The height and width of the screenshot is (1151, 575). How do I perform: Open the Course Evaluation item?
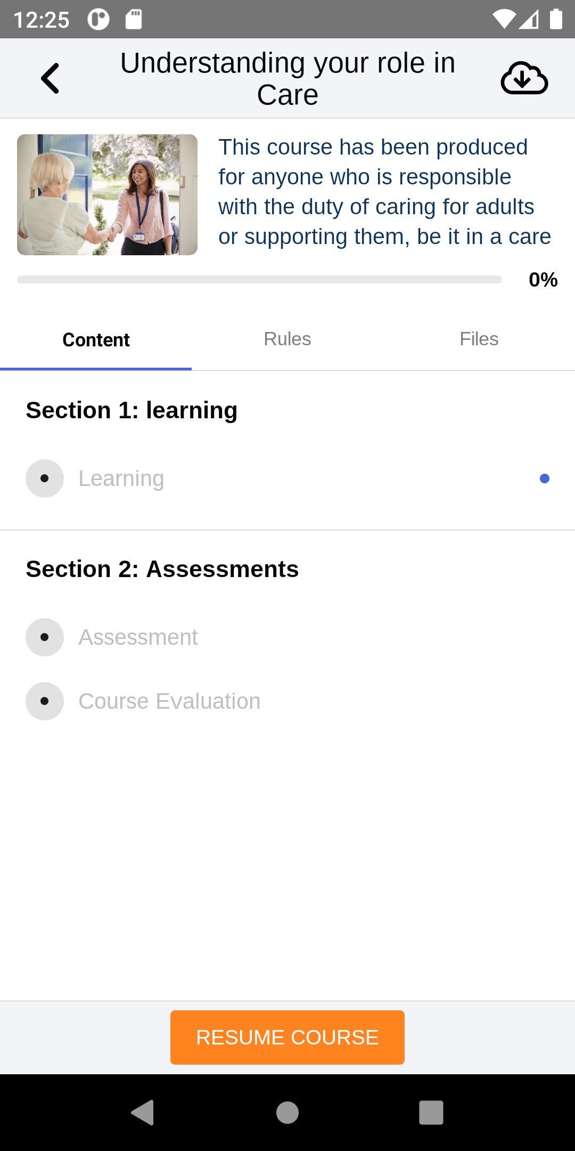(x=169, y=701)
